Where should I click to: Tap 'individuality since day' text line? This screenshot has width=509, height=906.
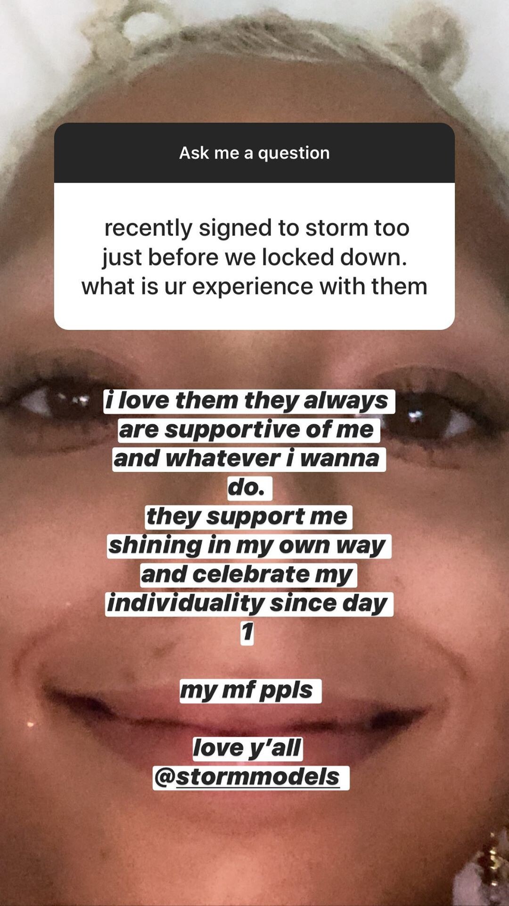[249, 604]
